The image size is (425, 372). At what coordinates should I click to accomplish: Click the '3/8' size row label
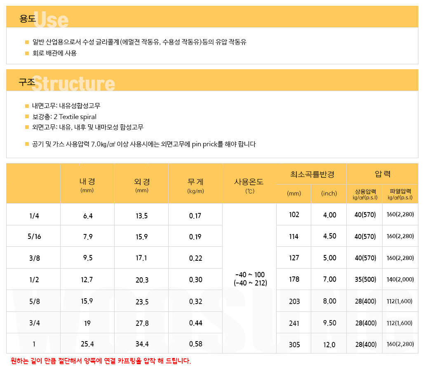click(35, 258)
